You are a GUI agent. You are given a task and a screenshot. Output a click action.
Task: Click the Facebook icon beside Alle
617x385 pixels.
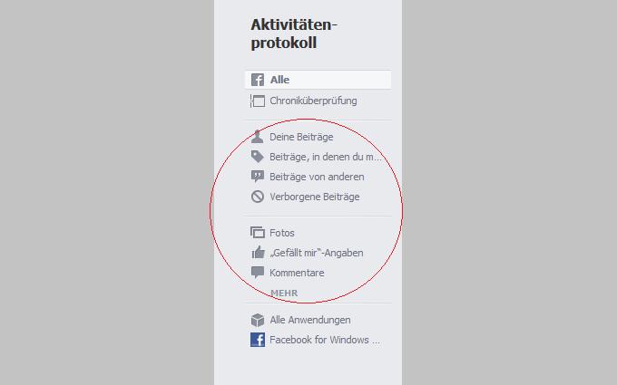pyautogui.click(x=258, y=80)
